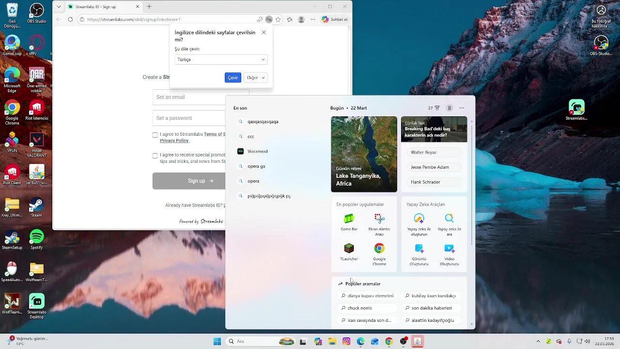Open Streamlabs Desktop shortcut icon
This screenshot has width=620, height=349.
point(37,306)
